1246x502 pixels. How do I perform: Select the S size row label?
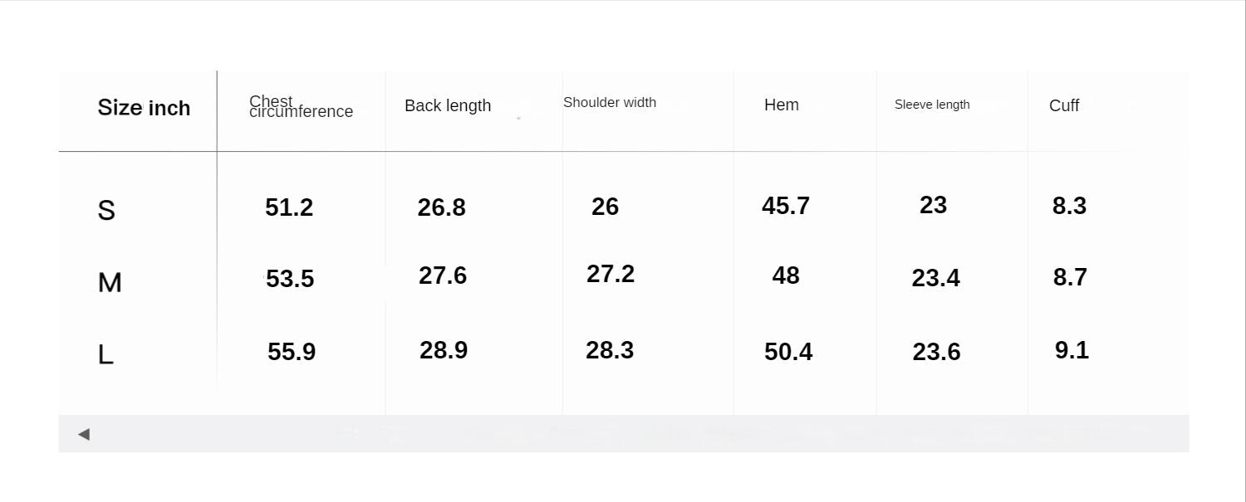[x=106, y=210]
